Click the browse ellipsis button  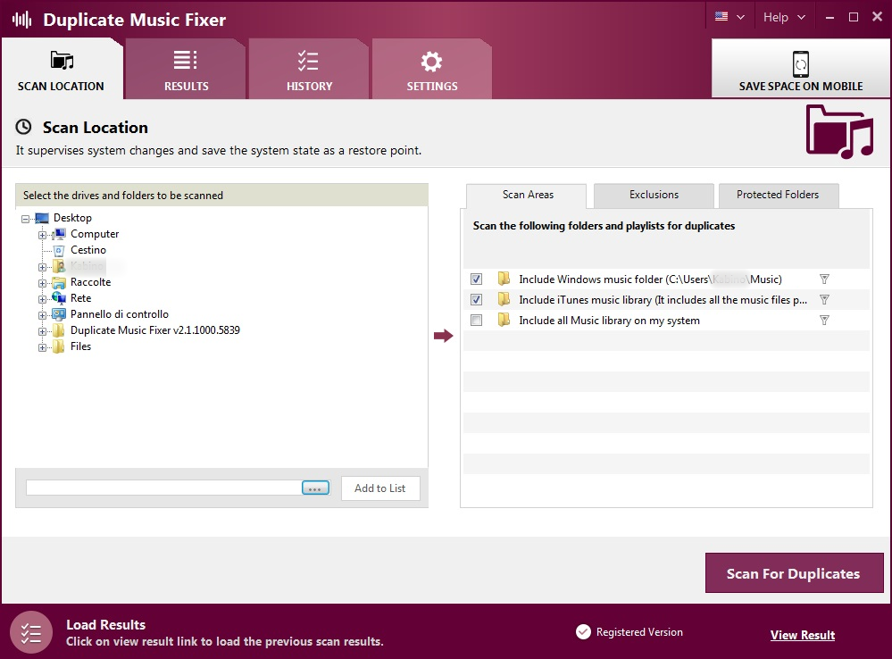[315, 488]
